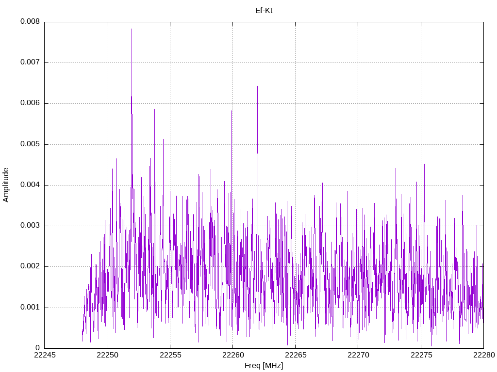Click the y-axis tick label 0.006
The height and width of the screenshot is (372, 497).
click(30, 103)
